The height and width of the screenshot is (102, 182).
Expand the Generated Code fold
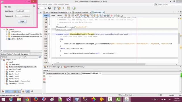pyautogui.click(x=49, y=29)
